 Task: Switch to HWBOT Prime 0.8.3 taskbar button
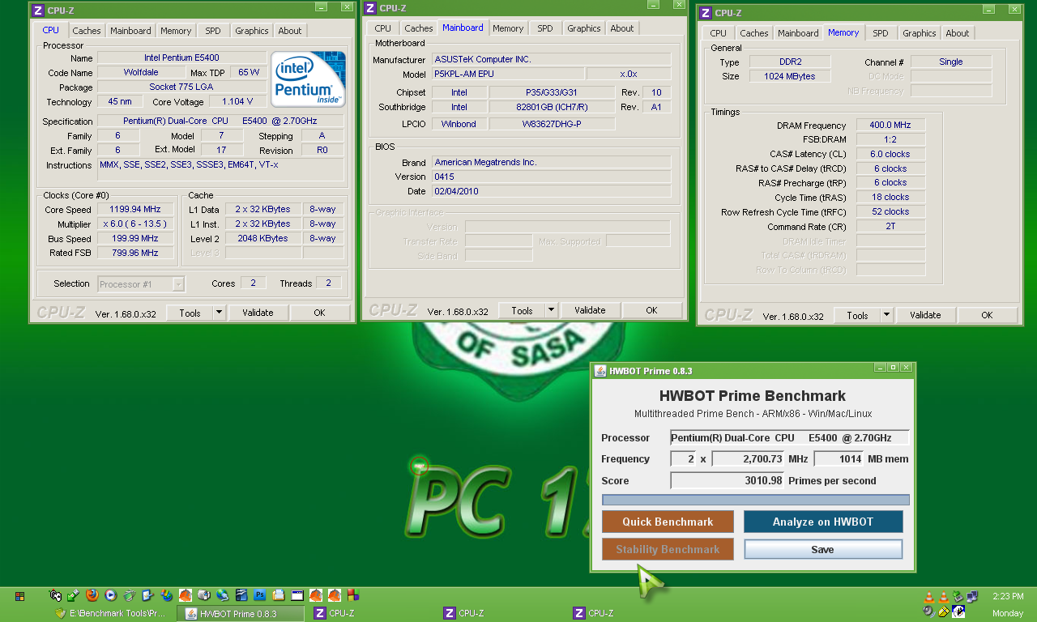(241, 613)
